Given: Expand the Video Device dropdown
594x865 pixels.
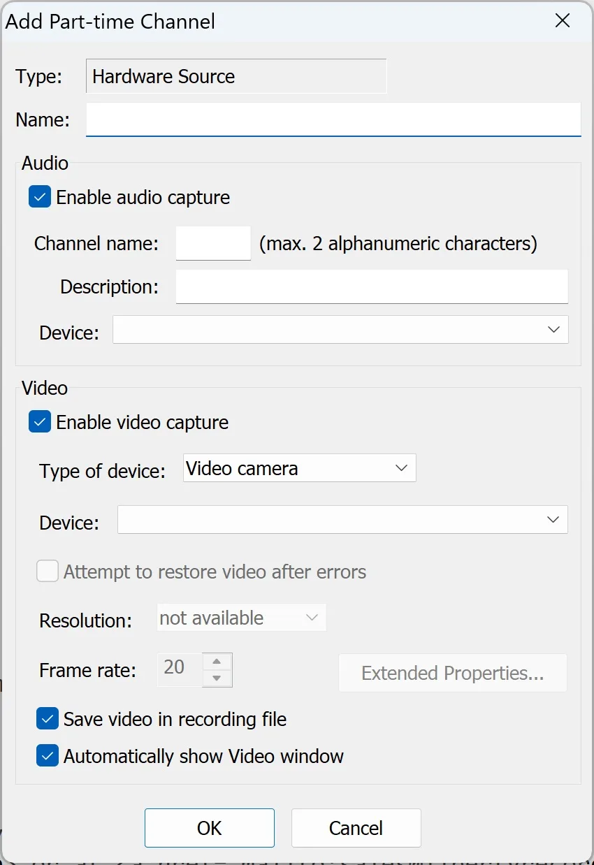Looking at the screenshot, I should click(342, 520).
